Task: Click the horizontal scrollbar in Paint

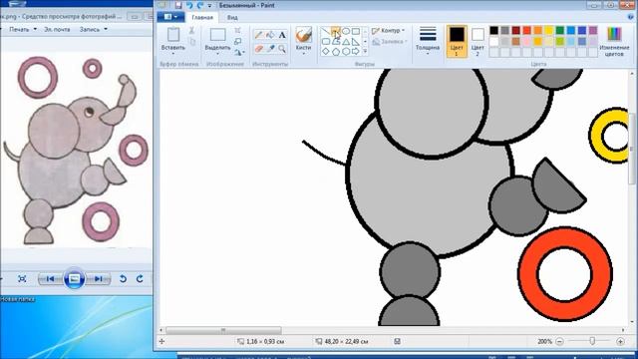Action: pos(223,330)
